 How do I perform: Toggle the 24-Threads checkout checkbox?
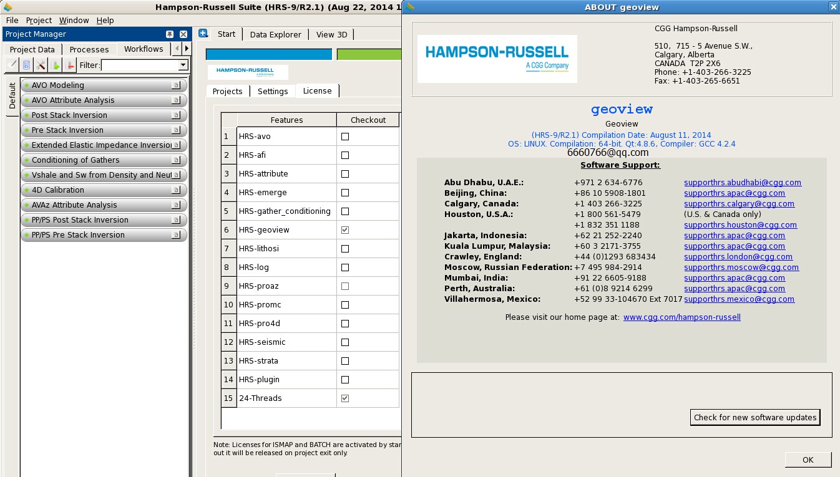point(345,398)
